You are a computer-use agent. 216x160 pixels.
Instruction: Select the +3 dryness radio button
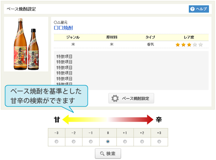(159, 141)
